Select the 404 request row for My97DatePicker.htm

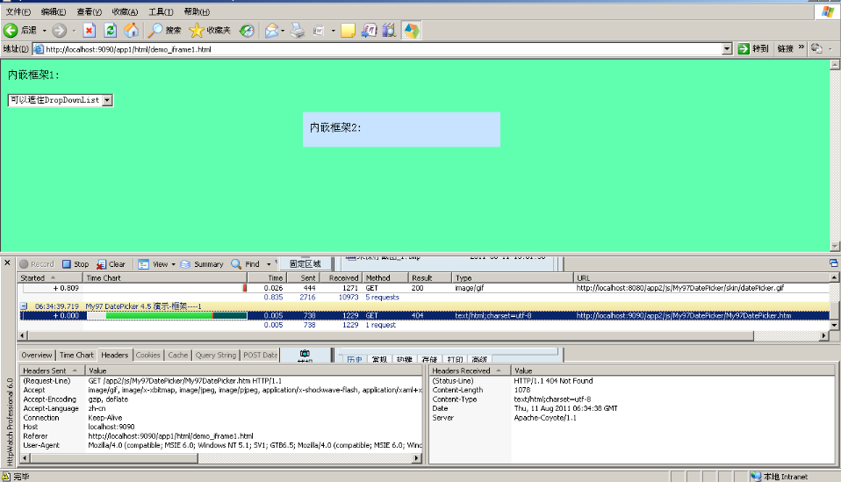tap(425, 316)
